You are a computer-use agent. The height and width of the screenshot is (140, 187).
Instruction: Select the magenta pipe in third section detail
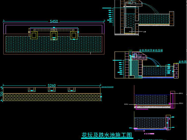pyautogui.click(x=142, y=109)
